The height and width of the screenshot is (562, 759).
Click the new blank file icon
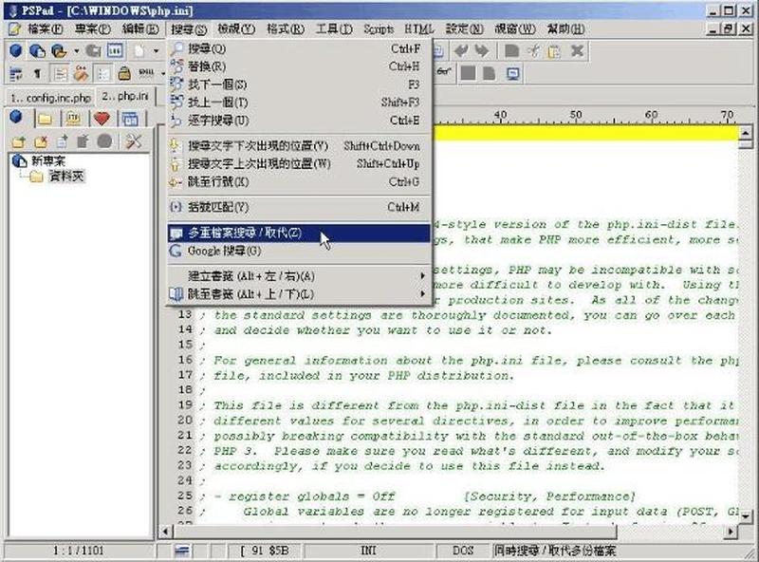pyautogui.click(x=139, y=50)
